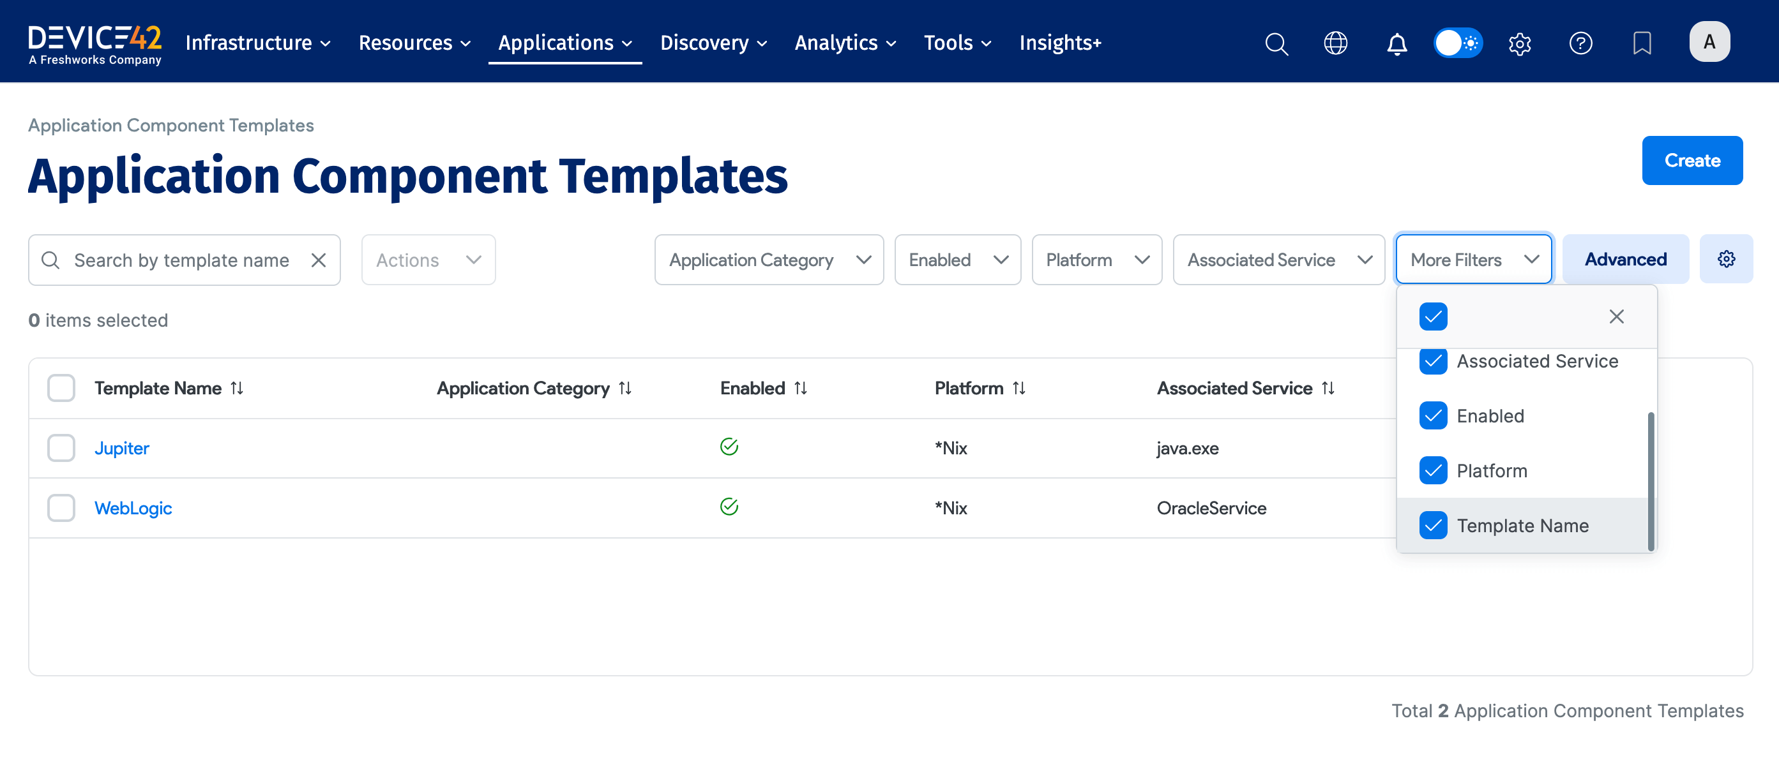Uncheck the Platform filter option

(1433, 471)
